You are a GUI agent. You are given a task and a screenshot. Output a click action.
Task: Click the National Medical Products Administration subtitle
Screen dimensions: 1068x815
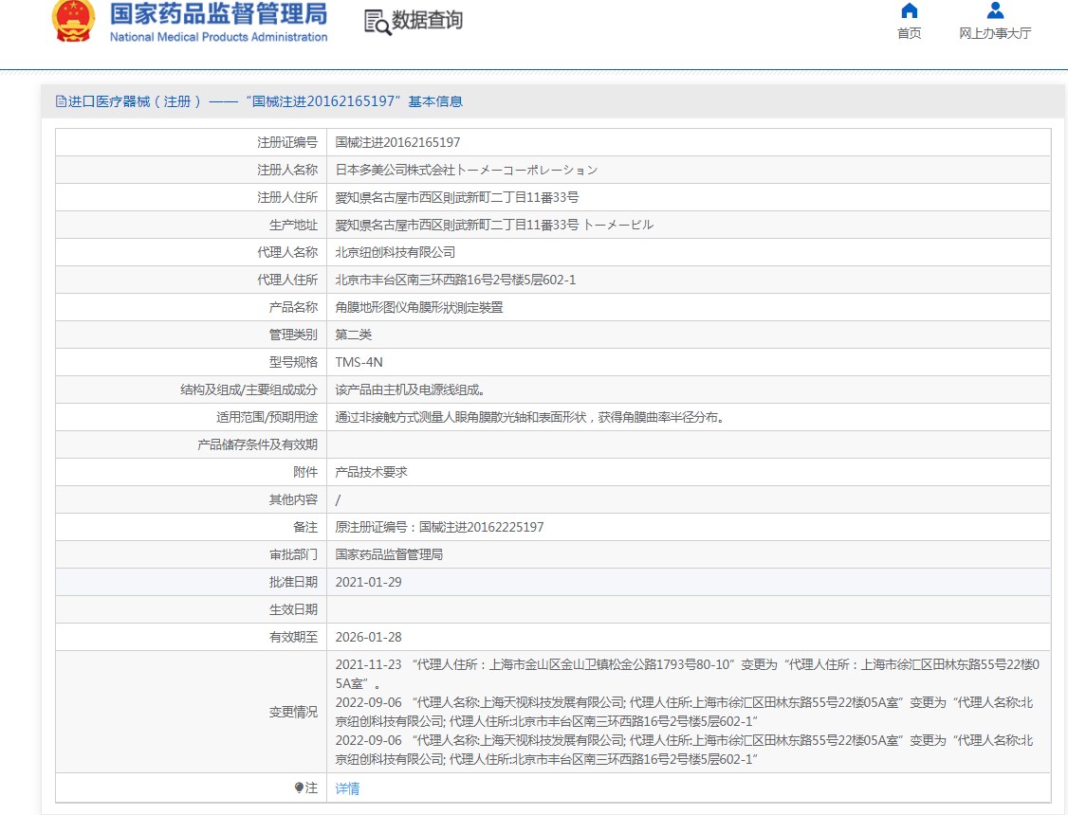pos(218,37)
